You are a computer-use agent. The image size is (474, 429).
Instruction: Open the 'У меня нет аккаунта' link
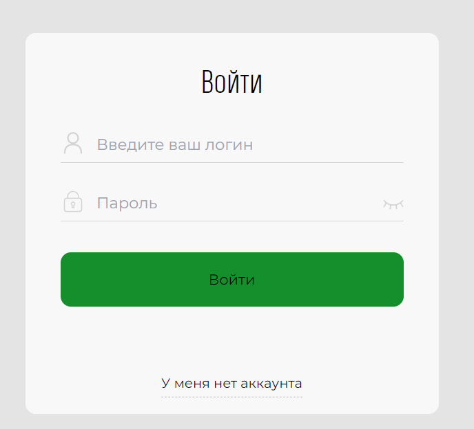[231, 384]
